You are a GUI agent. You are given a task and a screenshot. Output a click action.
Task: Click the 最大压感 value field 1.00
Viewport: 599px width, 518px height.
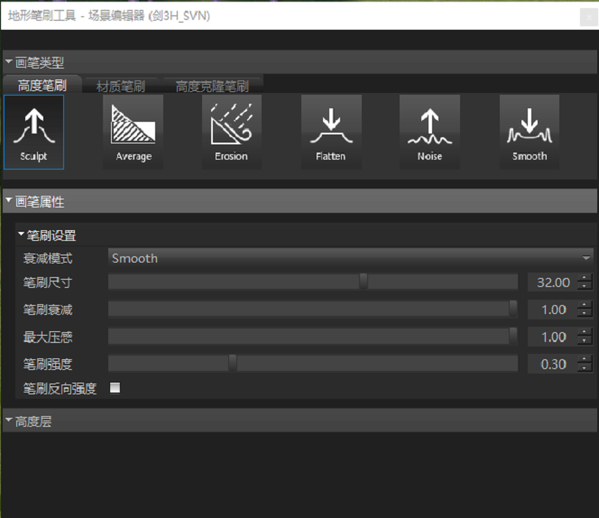(553, 337)
